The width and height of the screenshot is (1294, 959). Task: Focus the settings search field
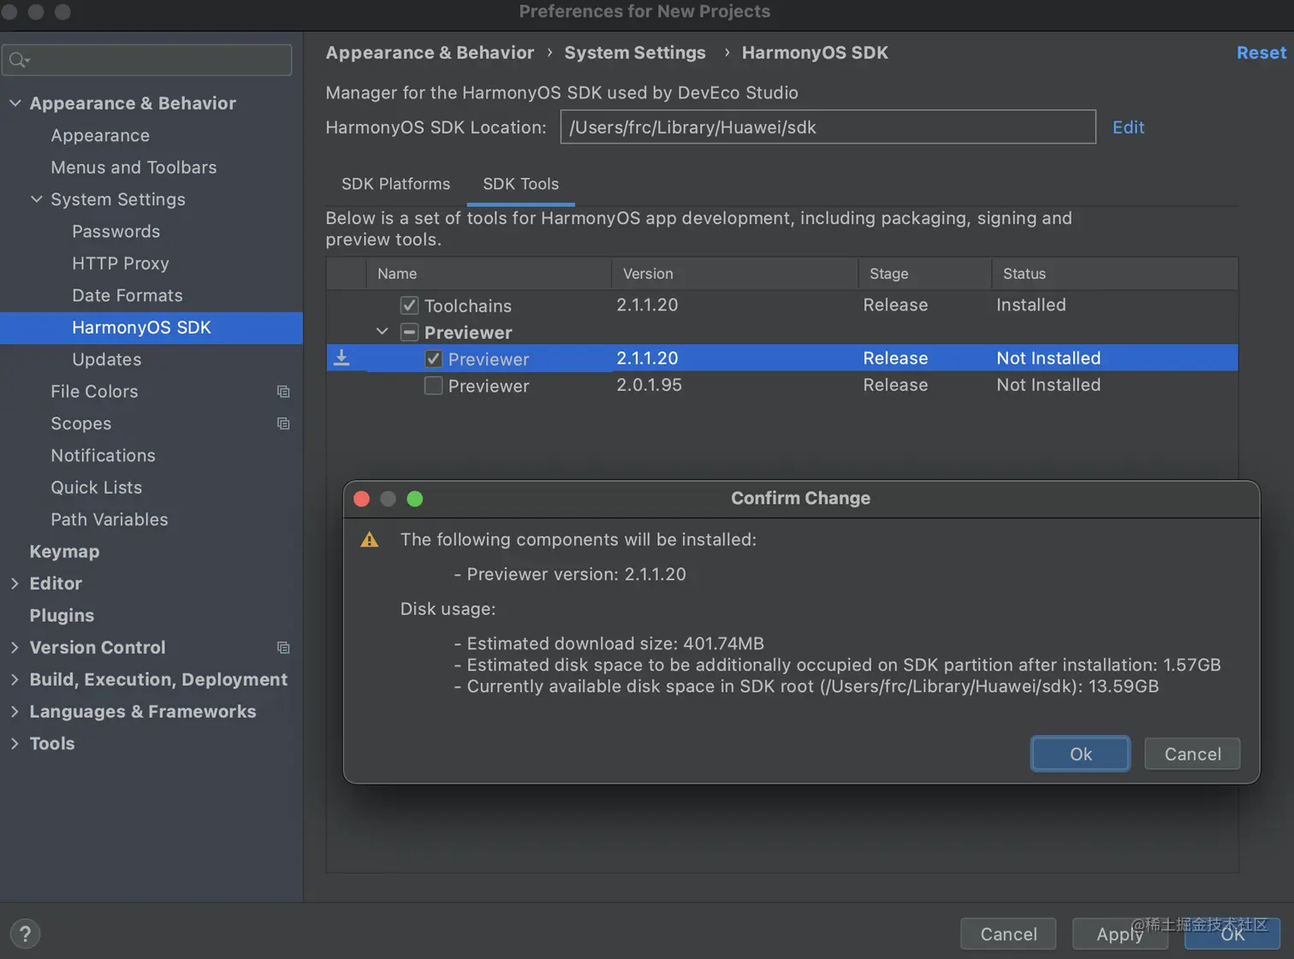[147, 60]
